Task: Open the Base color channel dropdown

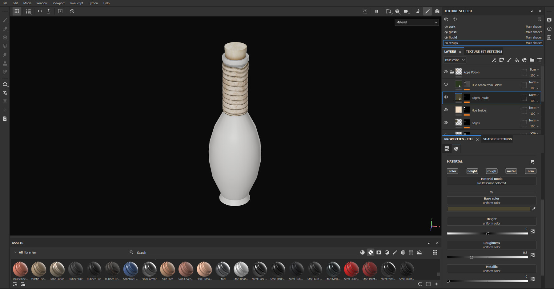Action: (x=454, y=60)
